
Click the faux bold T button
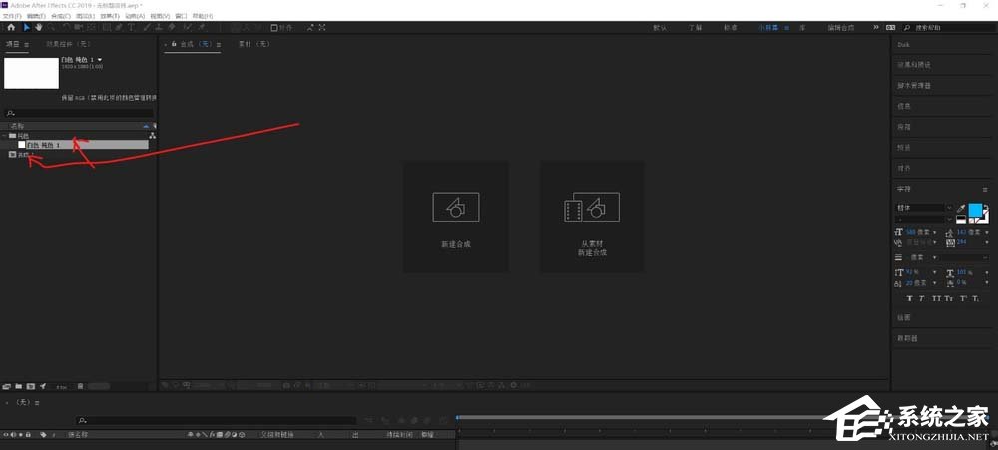click(x=909, y=298)
